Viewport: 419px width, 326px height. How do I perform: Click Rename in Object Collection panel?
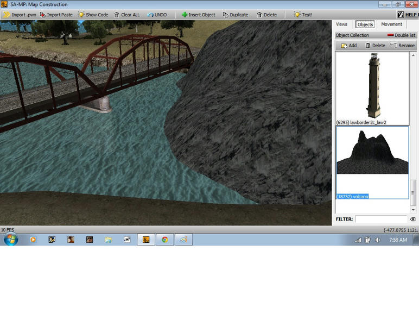402,46
